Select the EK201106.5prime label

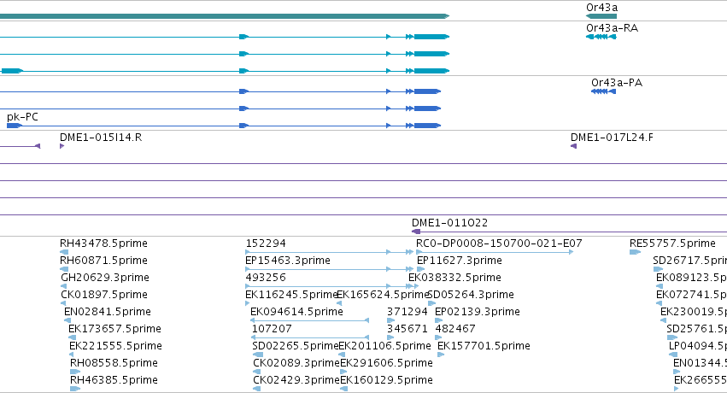pyautogui.click(x=384, y=346)
